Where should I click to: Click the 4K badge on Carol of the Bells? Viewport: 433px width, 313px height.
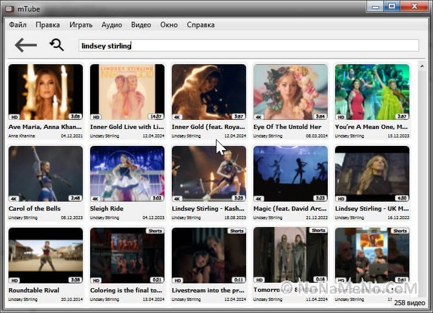[14, 199]
